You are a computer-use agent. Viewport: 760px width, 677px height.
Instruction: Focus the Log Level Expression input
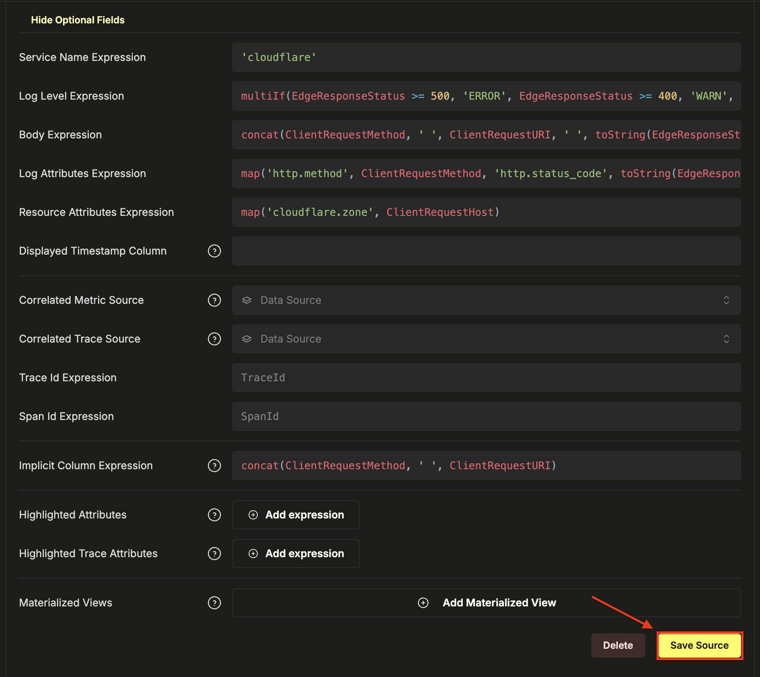(x=486, y=96)
